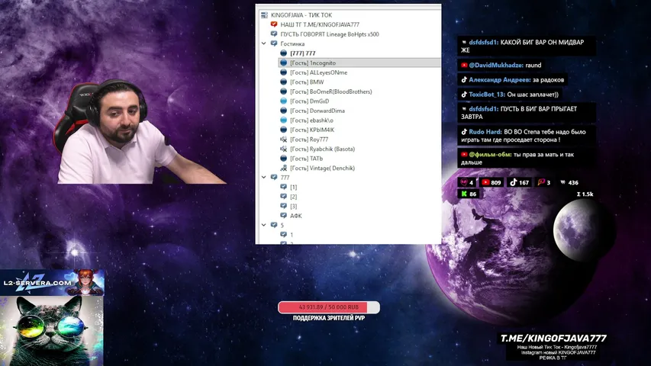Screen dimensions: 651x366
Task: Click the donation progress bar 43 931.89 / 50 000 RUB
Action: coord(329,307)
